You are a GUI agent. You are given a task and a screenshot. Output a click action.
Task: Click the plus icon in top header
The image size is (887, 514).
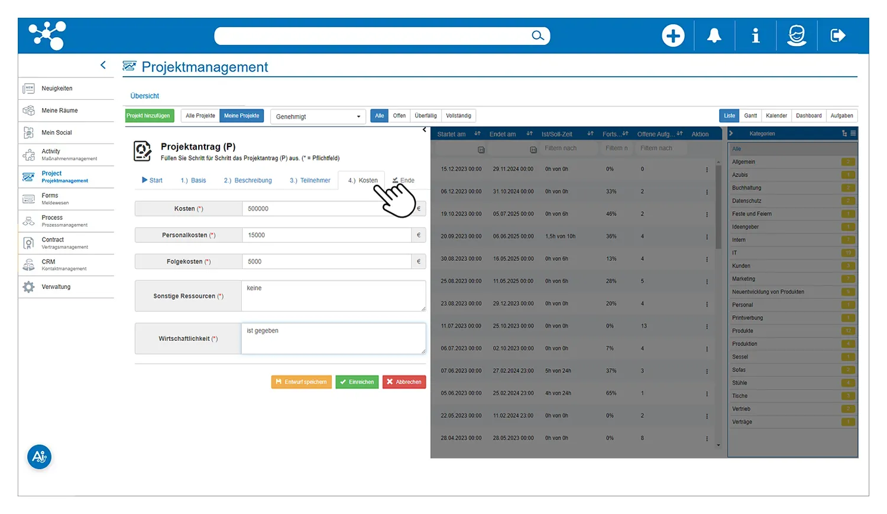pos(673,36)
